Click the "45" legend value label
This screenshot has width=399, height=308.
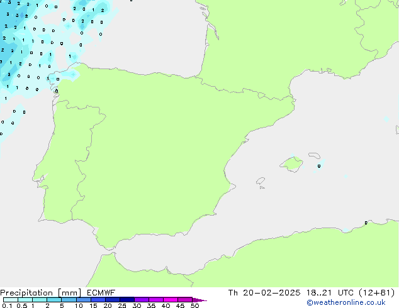[180, 305]
